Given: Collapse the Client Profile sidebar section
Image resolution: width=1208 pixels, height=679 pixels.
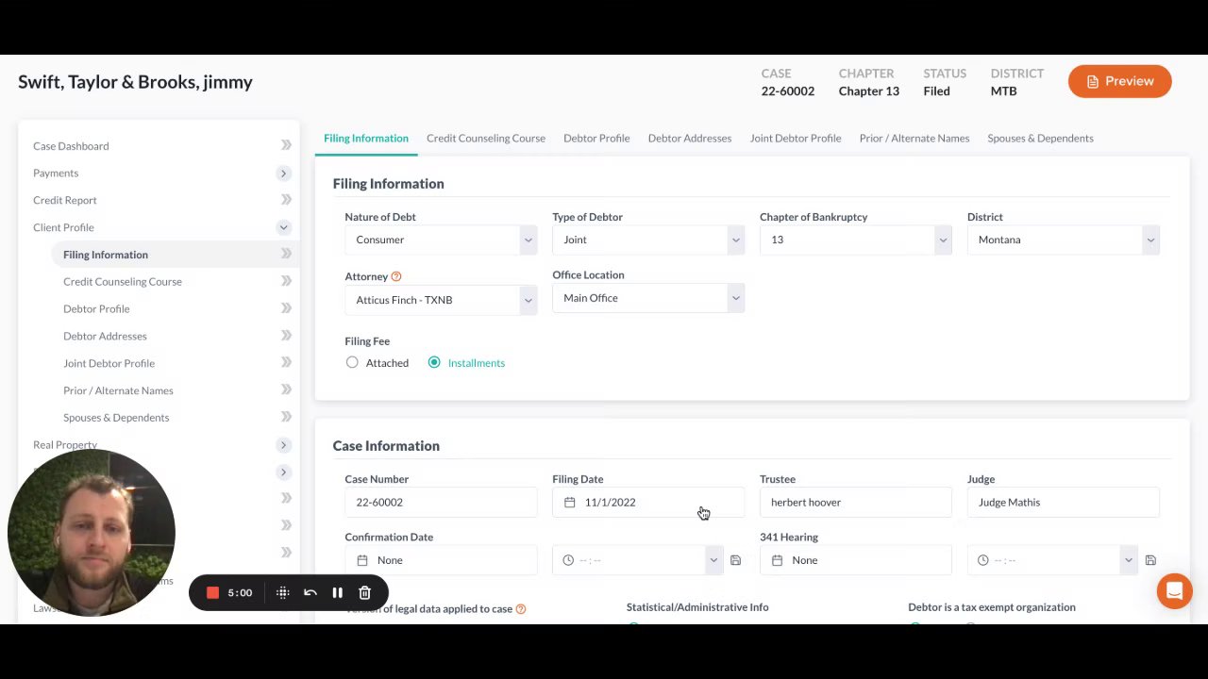Looking at the screenshot, I should pyautogui.click(x=283, y=227).
